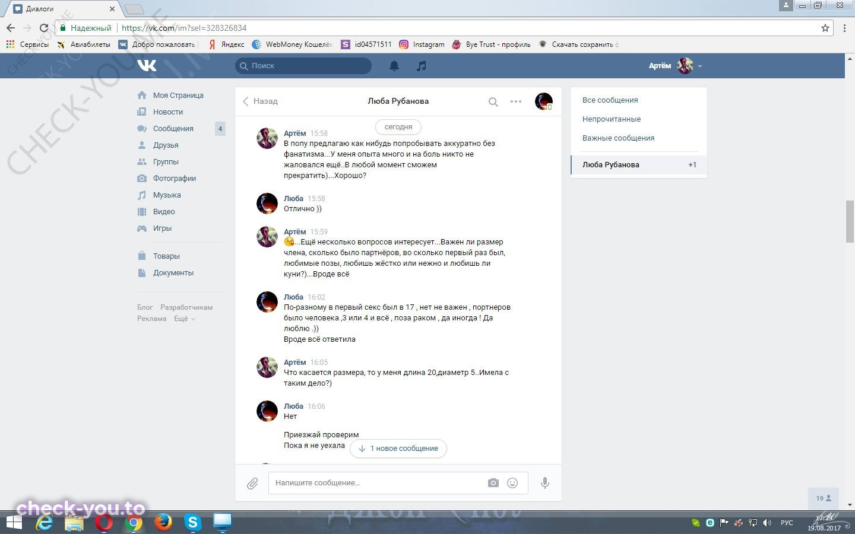The width and height of the screenshot is (855, 534).
Task: Open Сервисы apps bookmark
Action: [27, 44]
